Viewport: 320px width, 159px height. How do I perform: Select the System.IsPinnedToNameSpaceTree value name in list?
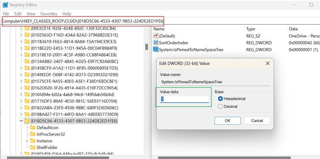pyautogui.click(x=191, y=50)
